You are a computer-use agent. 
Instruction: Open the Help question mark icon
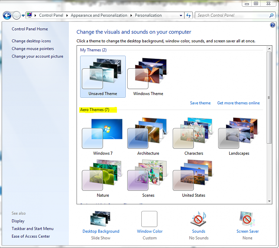[272, 25]
